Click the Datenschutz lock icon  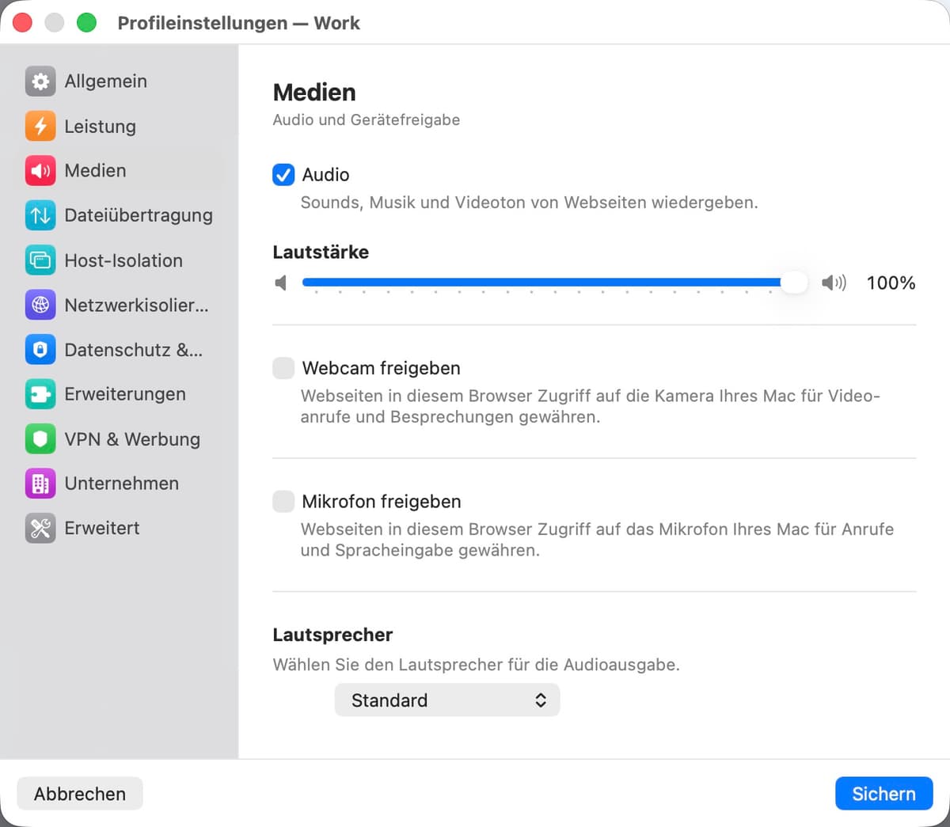40,350
